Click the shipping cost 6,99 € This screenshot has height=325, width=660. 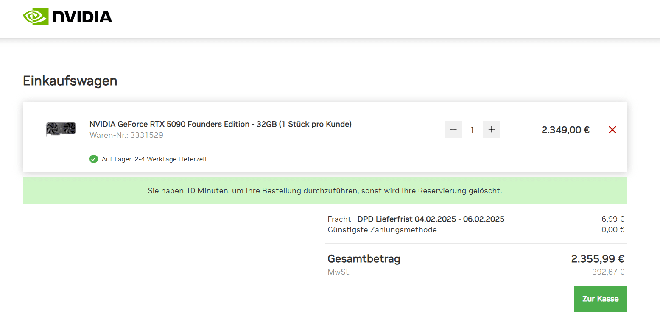[612, 219]
